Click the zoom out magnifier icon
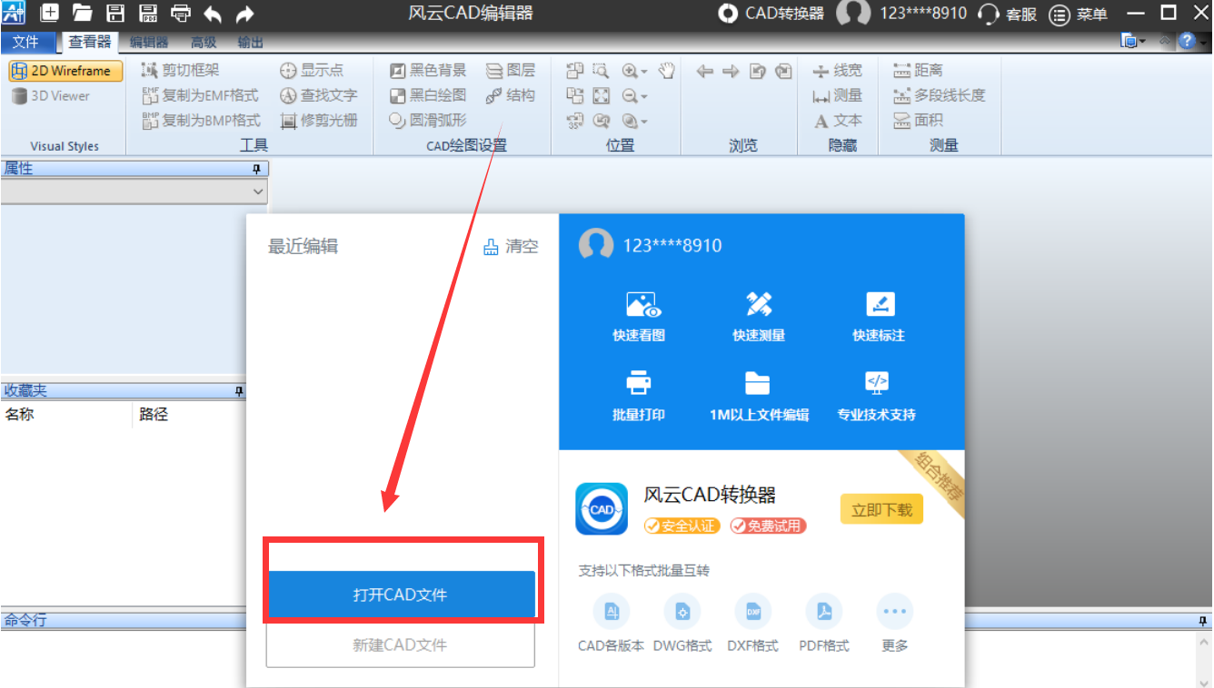 point(630,95)
